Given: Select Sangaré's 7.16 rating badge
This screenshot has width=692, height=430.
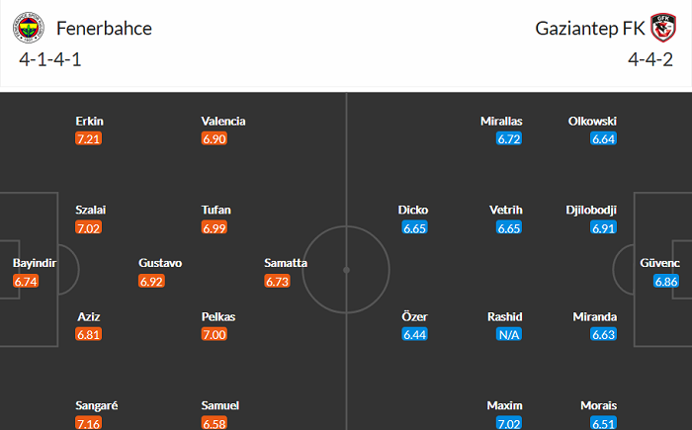Looking at the screenshot, I should click(x=89, y=424).
